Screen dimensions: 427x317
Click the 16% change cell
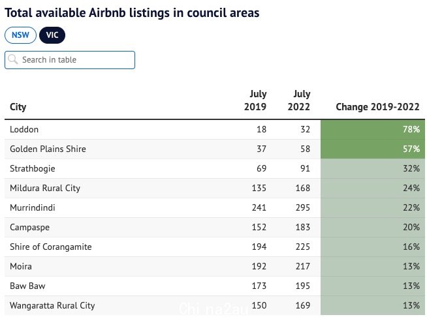(373, 247)
